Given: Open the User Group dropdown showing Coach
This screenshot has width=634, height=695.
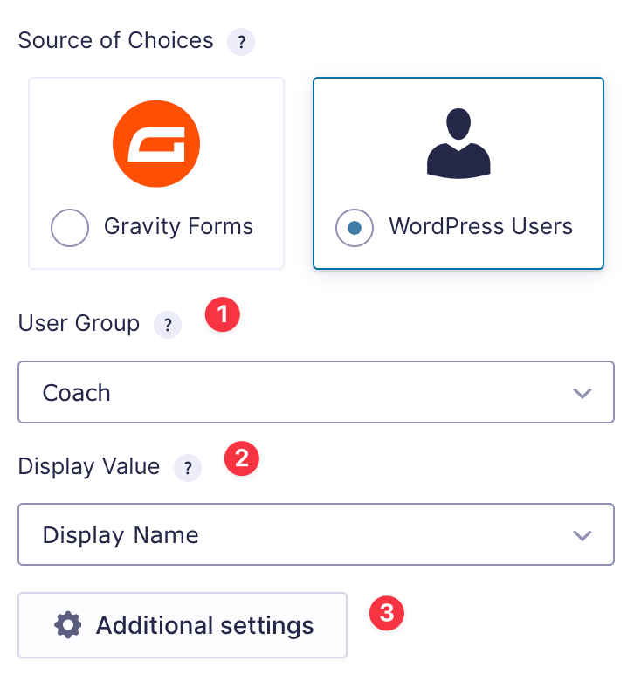Looking at the screenshot, I should coord(297,393).
